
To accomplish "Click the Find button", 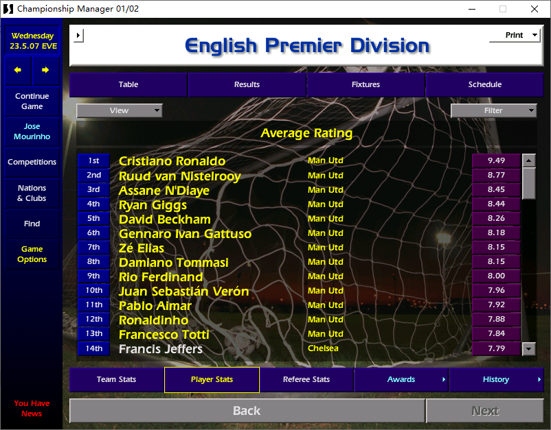I will coord(32,224).
